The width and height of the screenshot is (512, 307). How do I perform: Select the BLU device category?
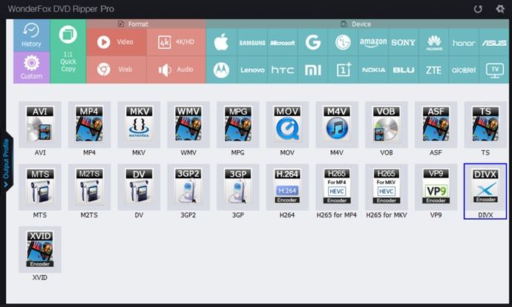[x=403, y=70]
